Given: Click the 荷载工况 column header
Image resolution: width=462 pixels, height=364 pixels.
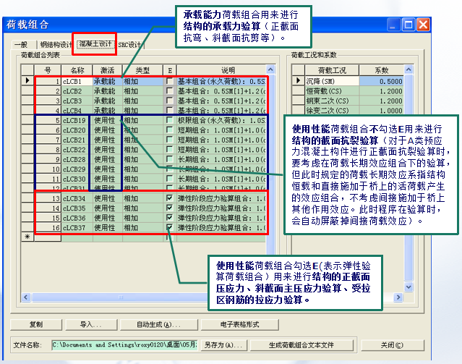Looking at the screenshot, I should click(332, 70).
